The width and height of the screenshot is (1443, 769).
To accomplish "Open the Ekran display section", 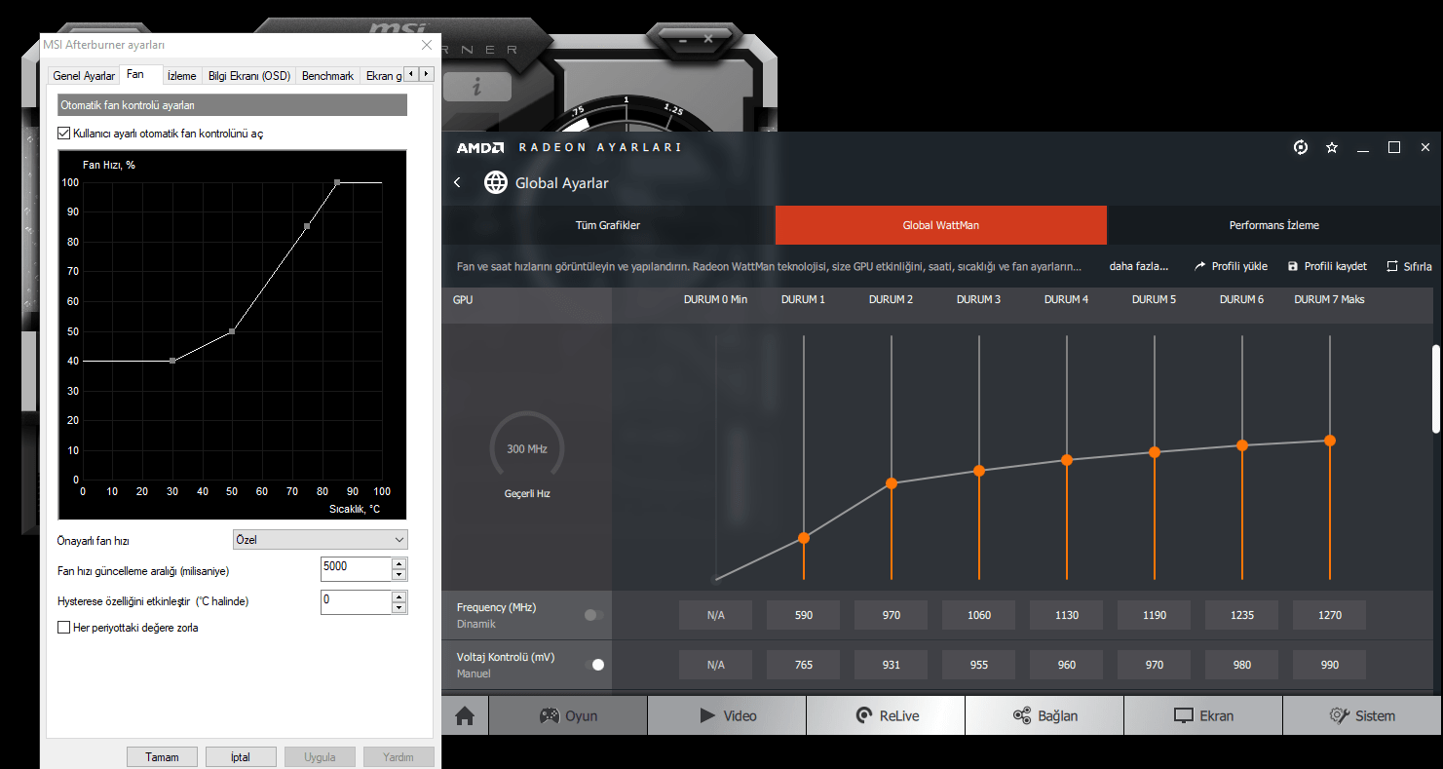I will 1203,715.
